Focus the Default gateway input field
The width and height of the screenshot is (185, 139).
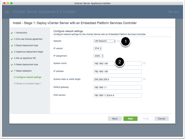click(118, 87)
